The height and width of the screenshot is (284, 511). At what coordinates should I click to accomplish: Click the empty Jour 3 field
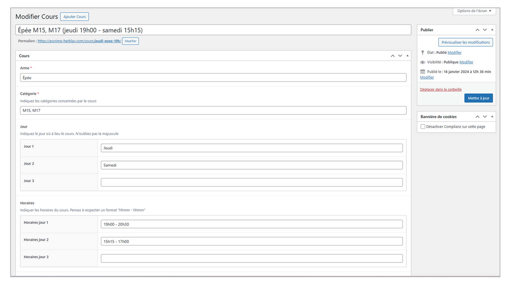click(x=252, y=182)
